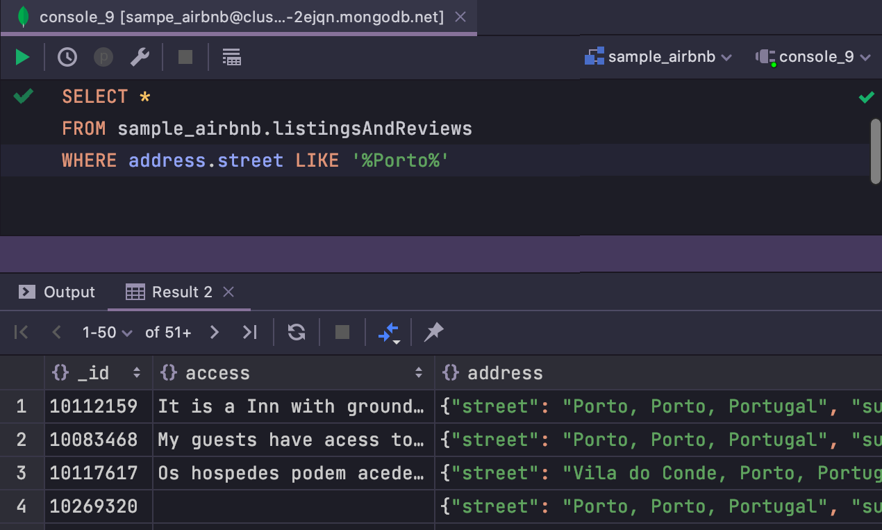Screen dimensions: 882x530
Task: Select the address cell in row 2
Action: click(658, 440)
